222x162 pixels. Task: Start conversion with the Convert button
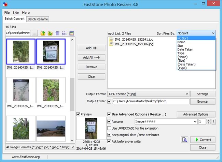(x=203, y=139)
